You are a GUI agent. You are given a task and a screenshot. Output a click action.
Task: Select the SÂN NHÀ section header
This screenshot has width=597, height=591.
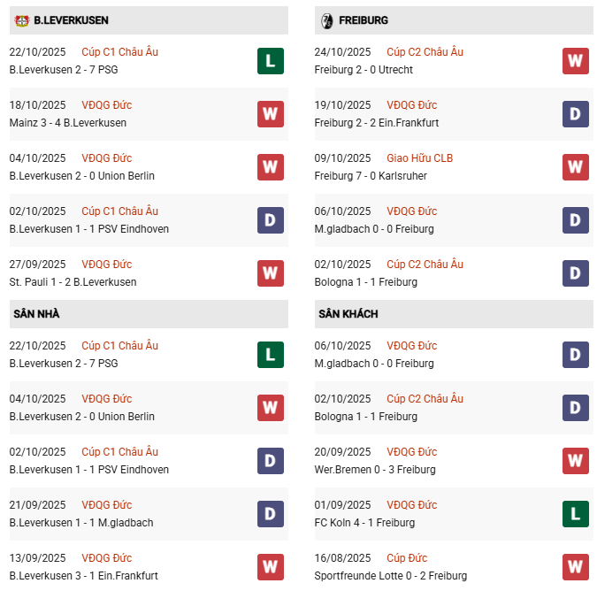pos(35,314)
